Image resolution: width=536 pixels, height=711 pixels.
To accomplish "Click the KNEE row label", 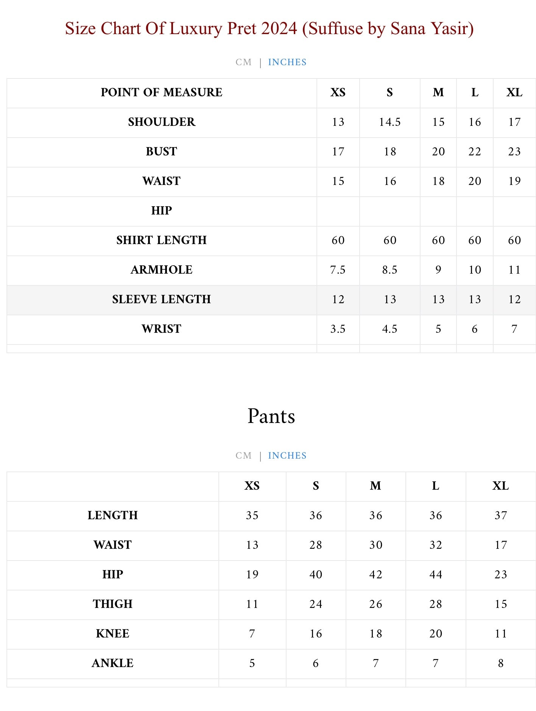I will tap(113, 634).
